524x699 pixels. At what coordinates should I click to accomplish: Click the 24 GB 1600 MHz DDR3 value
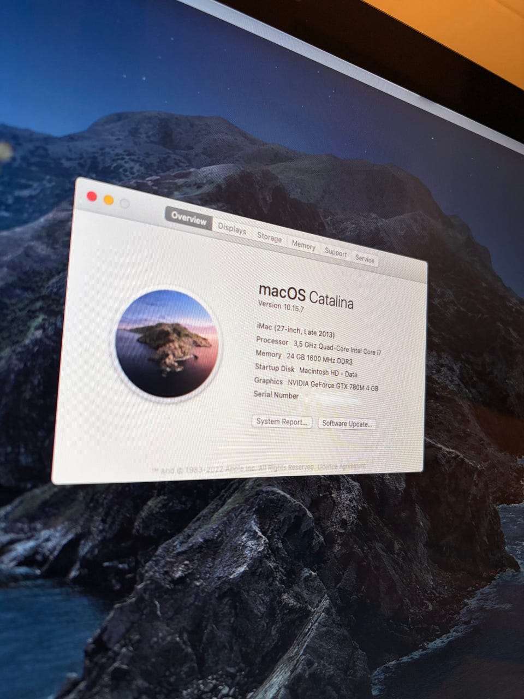320,358
